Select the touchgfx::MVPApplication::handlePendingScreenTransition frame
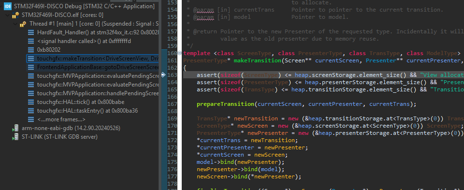 [98, 93]
